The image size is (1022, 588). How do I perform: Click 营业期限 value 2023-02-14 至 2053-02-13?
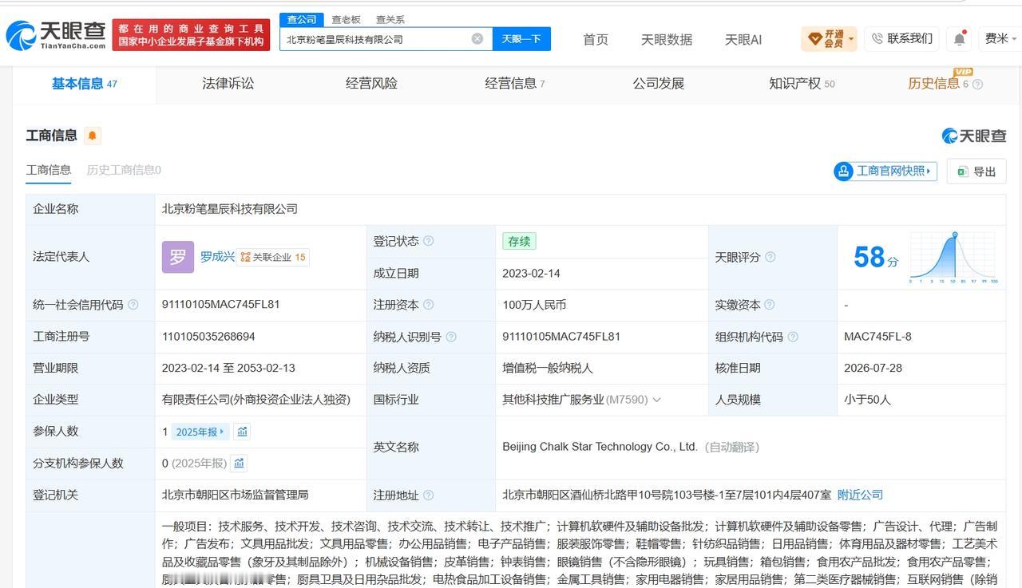(228, 369)
